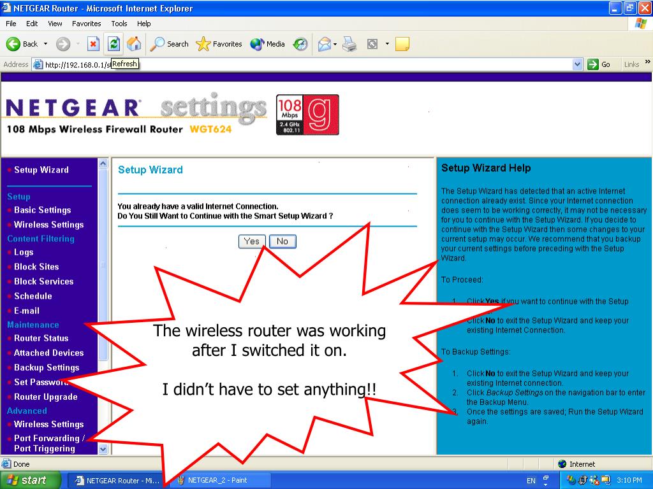The height and width of the screenshot is (489, 653).
Task: Open the dropdown arrow left of the yellow note icon
Action: 387,44
